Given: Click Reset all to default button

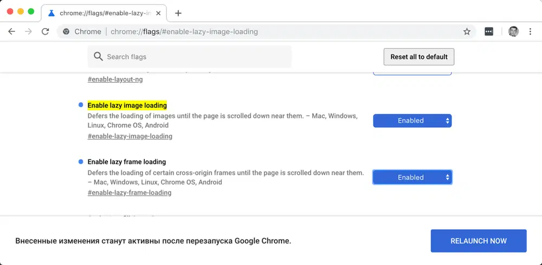Looking at the screenshot, I should [x=419, y=57].
